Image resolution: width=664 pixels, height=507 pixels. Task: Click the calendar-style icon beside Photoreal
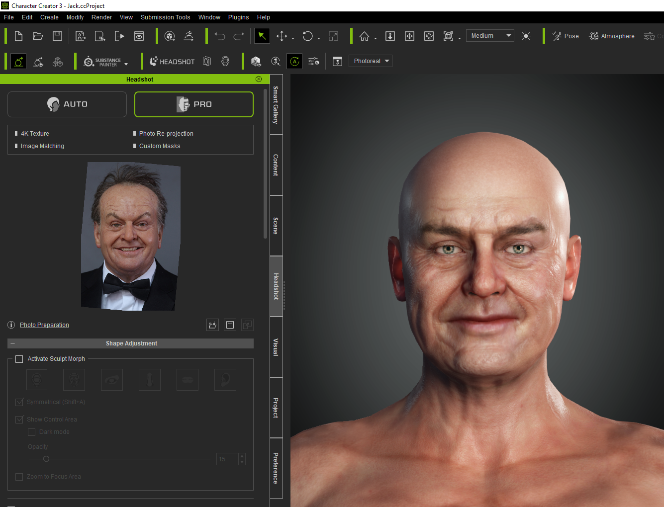[337, 61]
